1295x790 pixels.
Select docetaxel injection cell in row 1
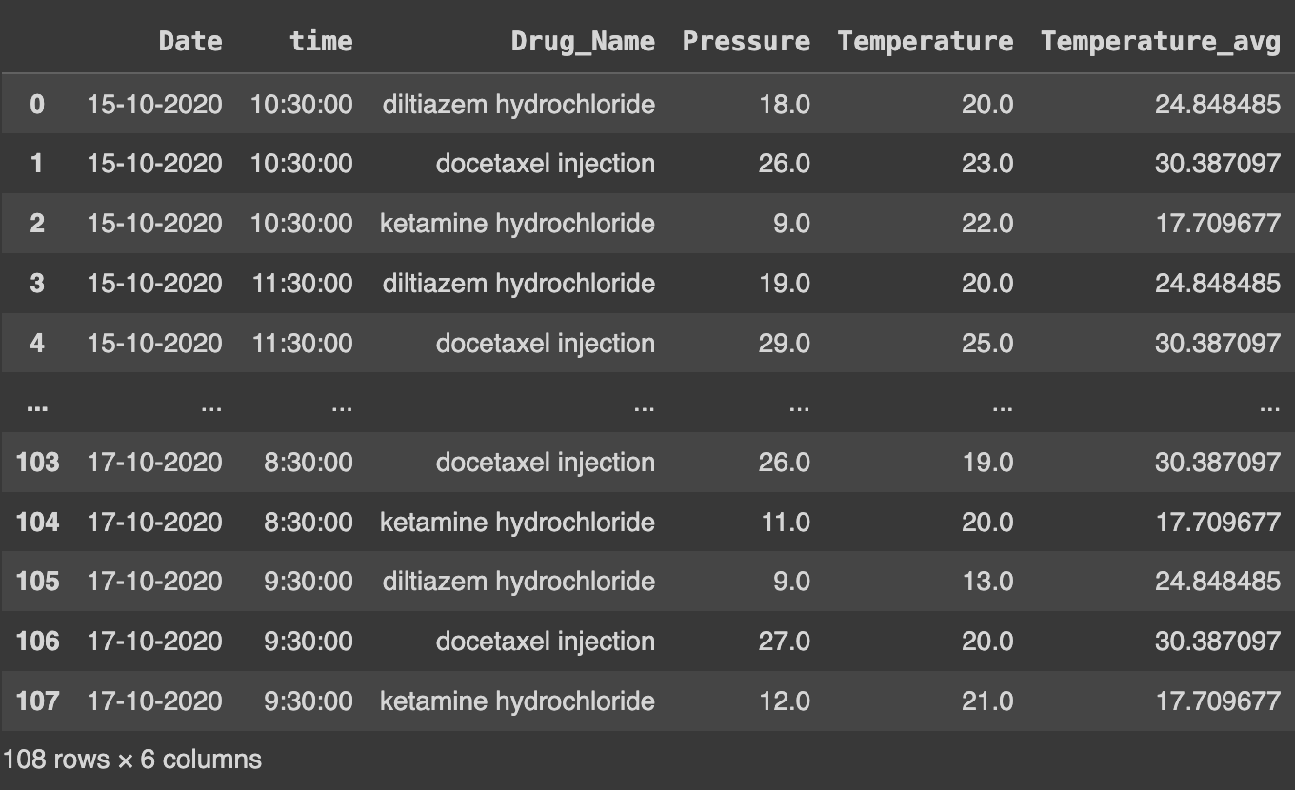tap(545, 163)
